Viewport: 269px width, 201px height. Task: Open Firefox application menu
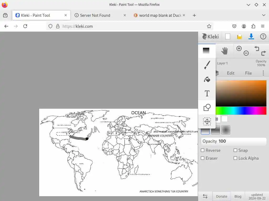click(x=262, y=26)
